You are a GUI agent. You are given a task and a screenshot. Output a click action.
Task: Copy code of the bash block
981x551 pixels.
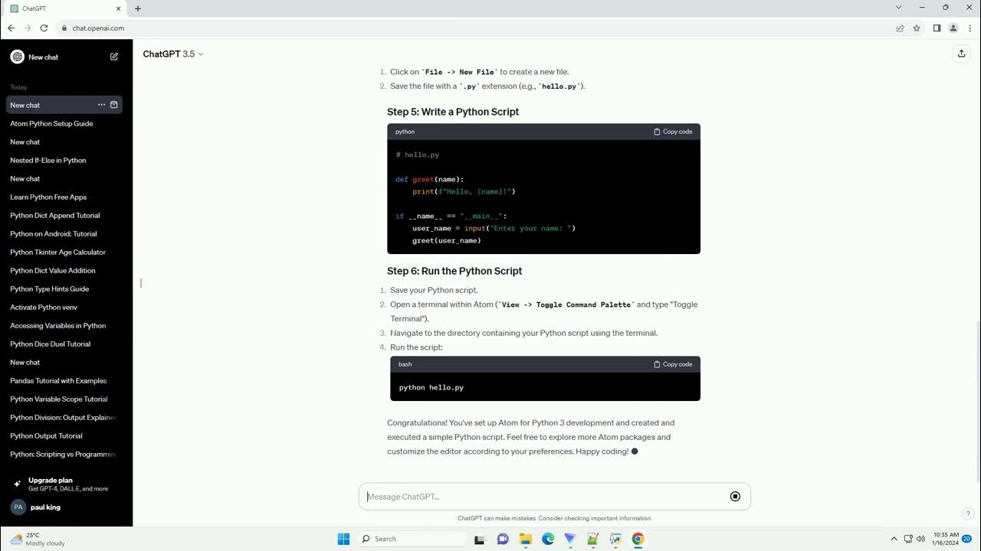click(x=673, y=364)
